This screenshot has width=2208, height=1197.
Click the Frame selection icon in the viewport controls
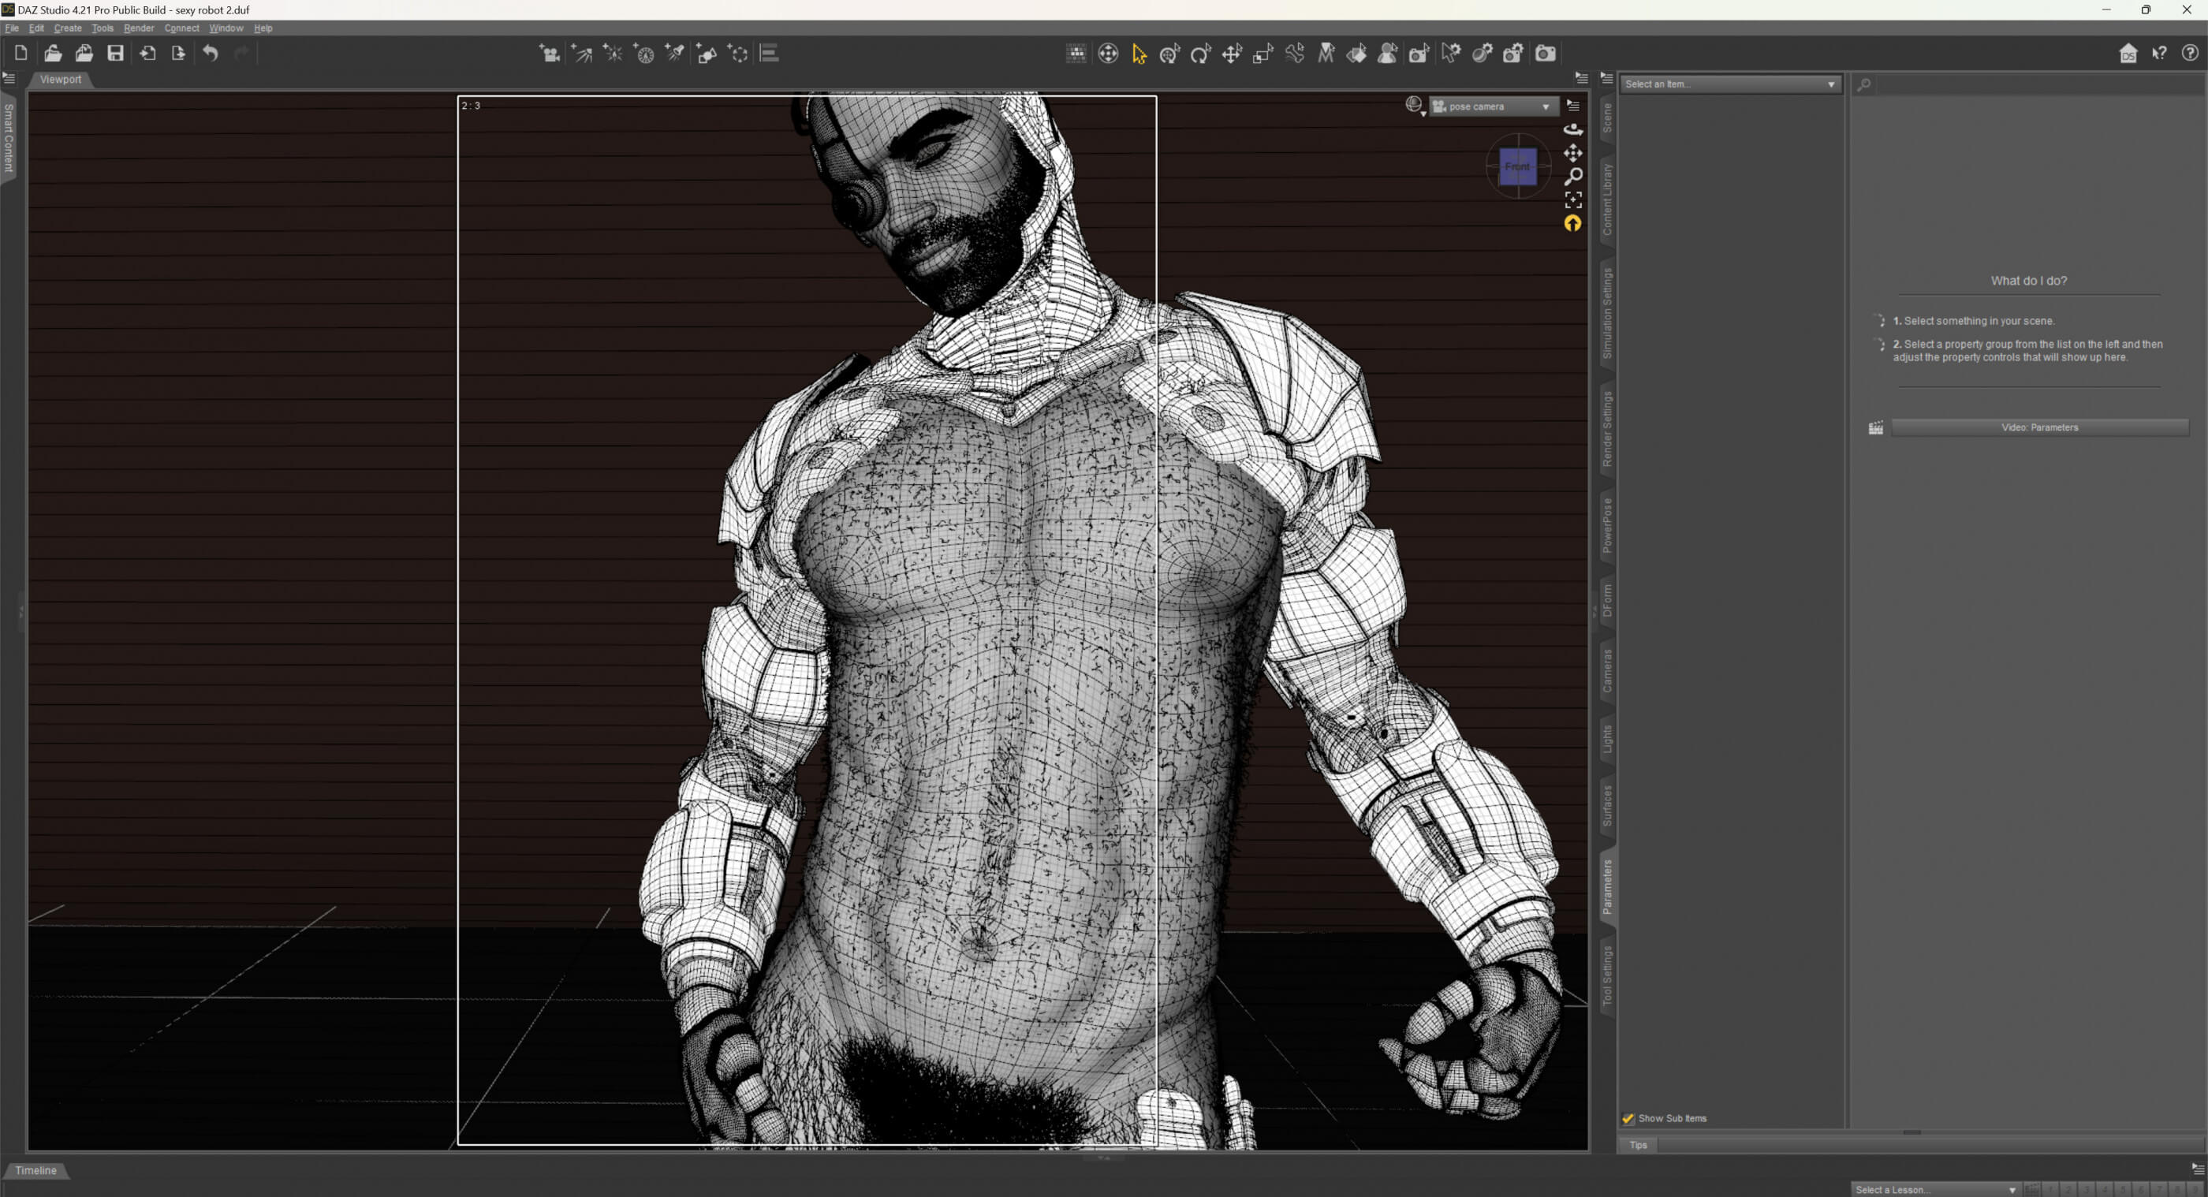tap(1573, 199)
